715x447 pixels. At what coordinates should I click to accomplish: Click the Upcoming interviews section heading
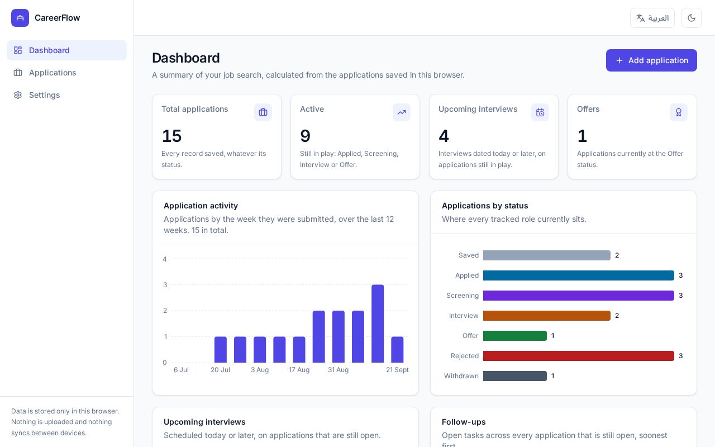point(204,422)
